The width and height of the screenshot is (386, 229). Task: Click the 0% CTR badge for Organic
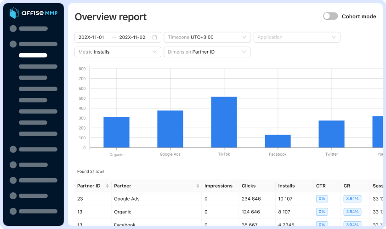(x=322, y=212)
